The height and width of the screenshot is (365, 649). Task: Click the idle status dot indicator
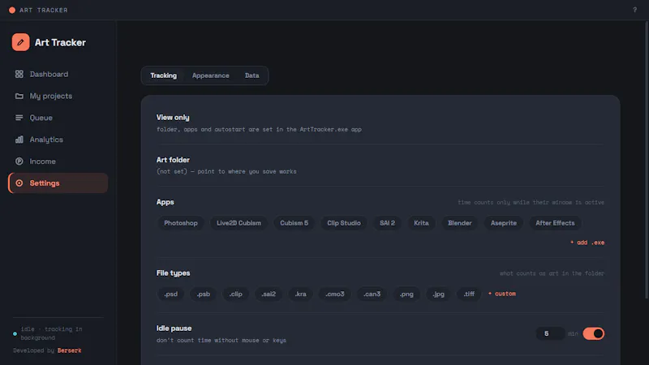pyautogui.click(x=15, y=333)
